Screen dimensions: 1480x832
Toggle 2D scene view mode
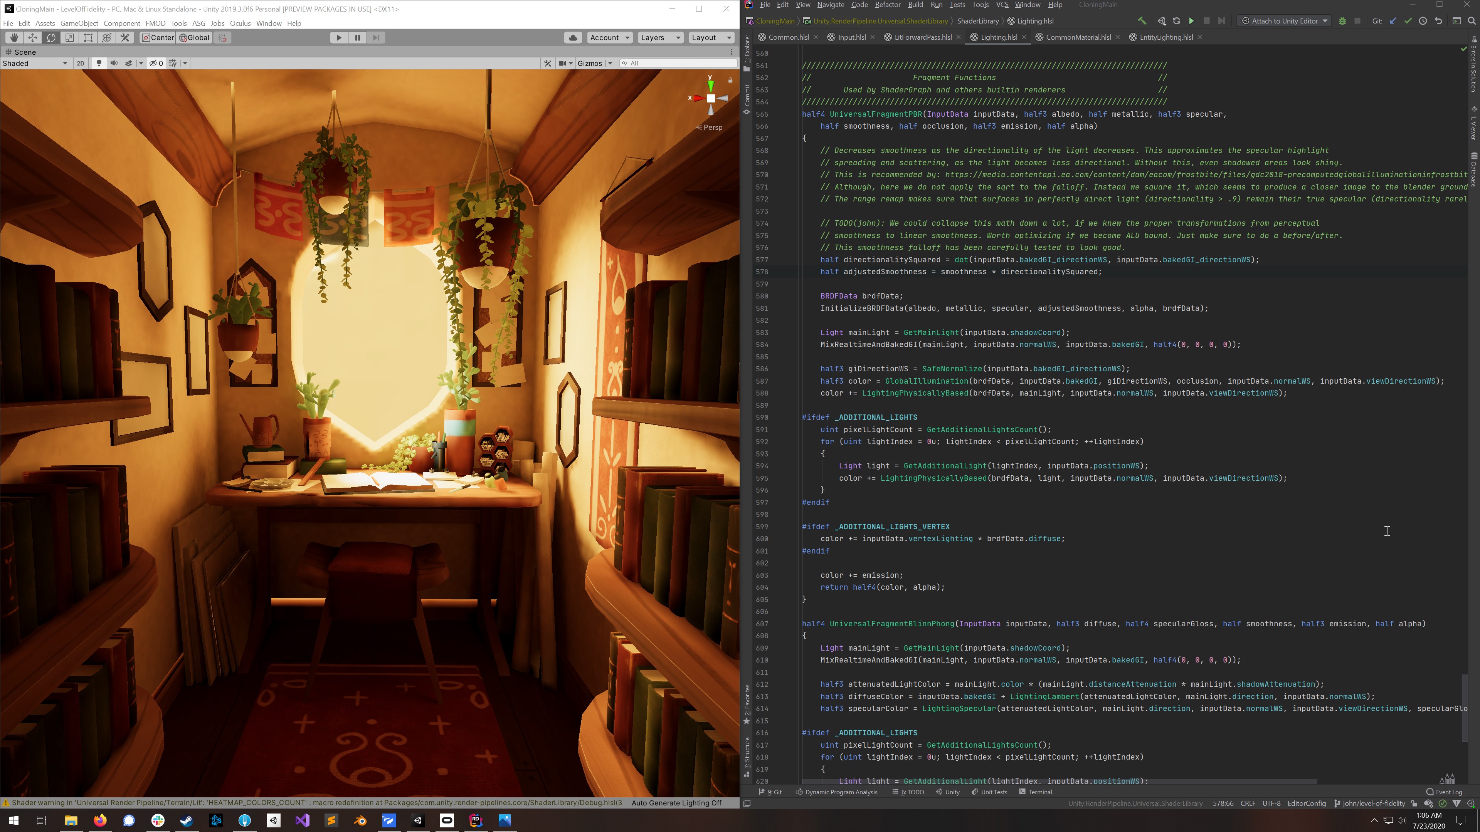(x=81, y=63)
